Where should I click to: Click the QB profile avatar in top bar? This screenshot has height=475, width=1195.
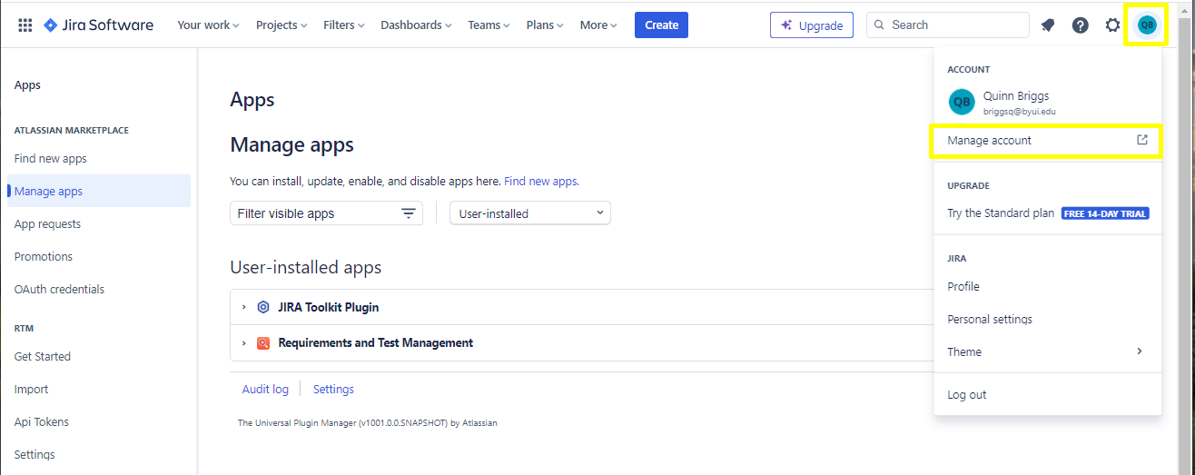pos(1147,25)
